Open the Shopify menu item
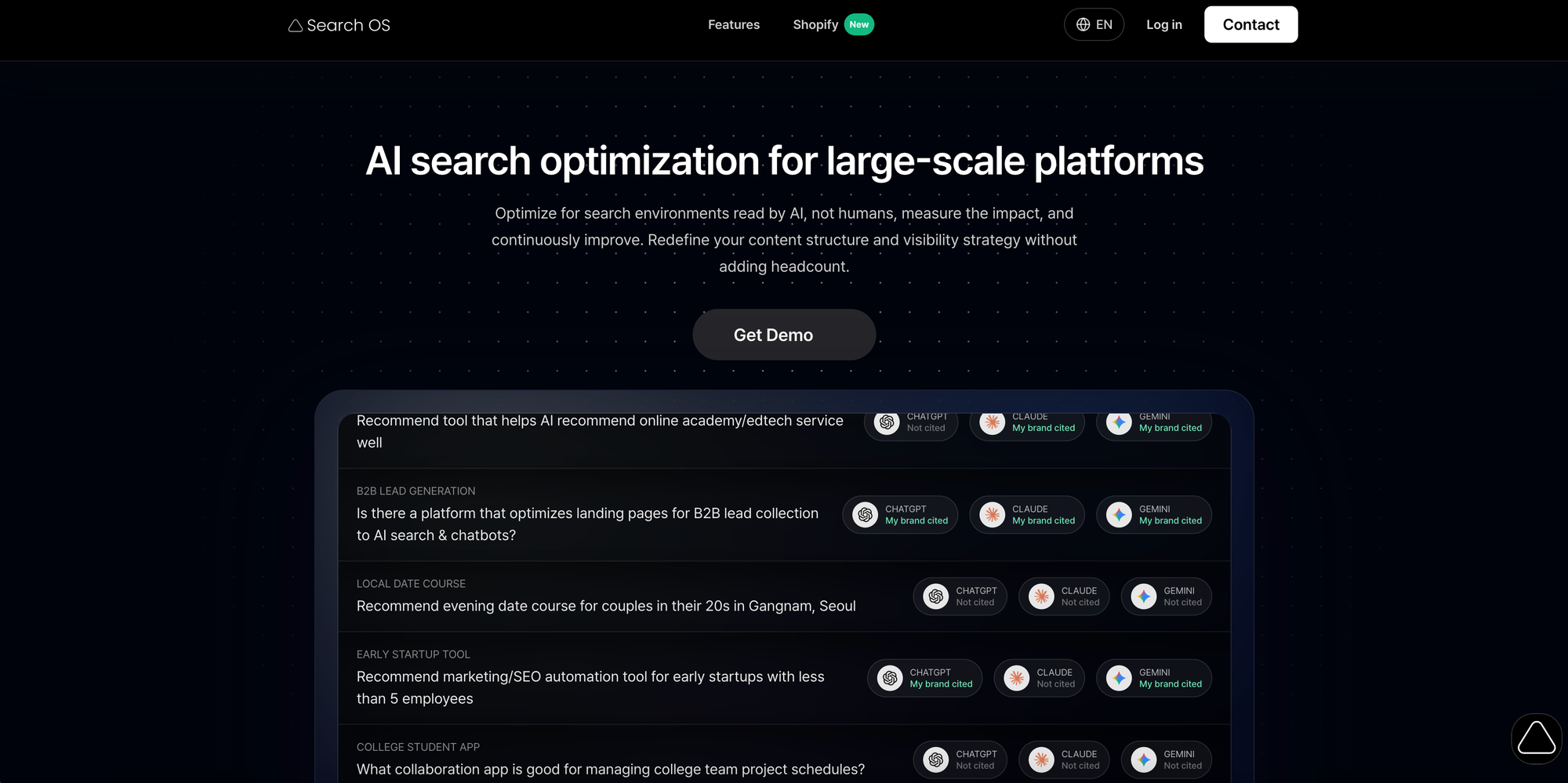Screen dimensions: 1568x783 (815, 24)
